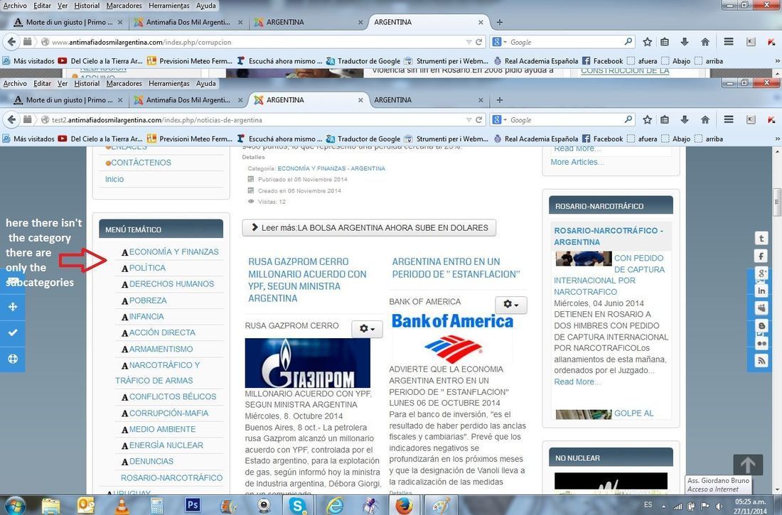Viewport: 782px width, 515px height.
Task: Open search engine dropdown in back window
Action: 499,42
